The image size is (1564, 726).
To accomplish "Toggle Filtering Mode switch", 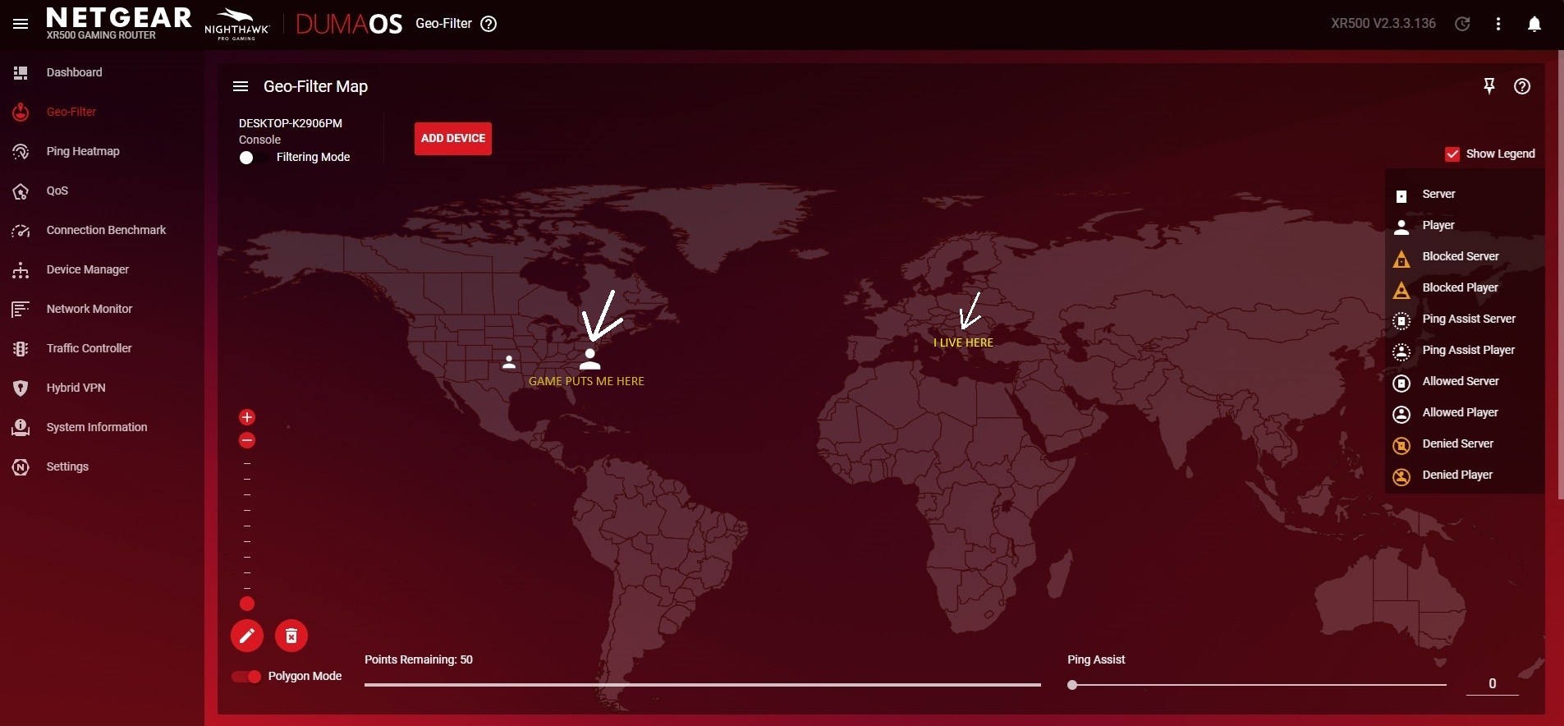I will tap(252, 158).
